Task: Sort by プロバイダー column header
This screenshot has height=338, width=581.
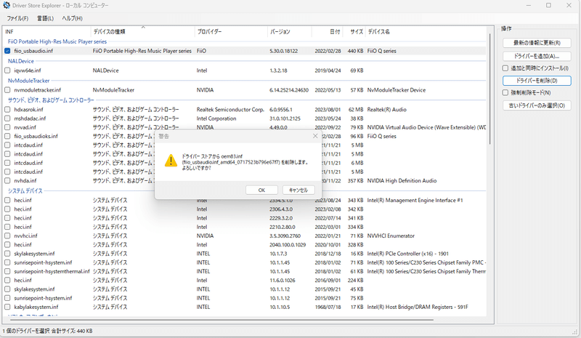Action: coord(231,31)
